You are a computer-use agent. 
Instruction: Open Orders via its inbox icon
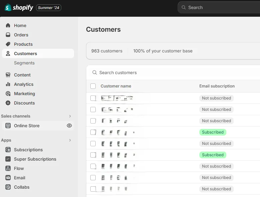click(x=8, y=35)
